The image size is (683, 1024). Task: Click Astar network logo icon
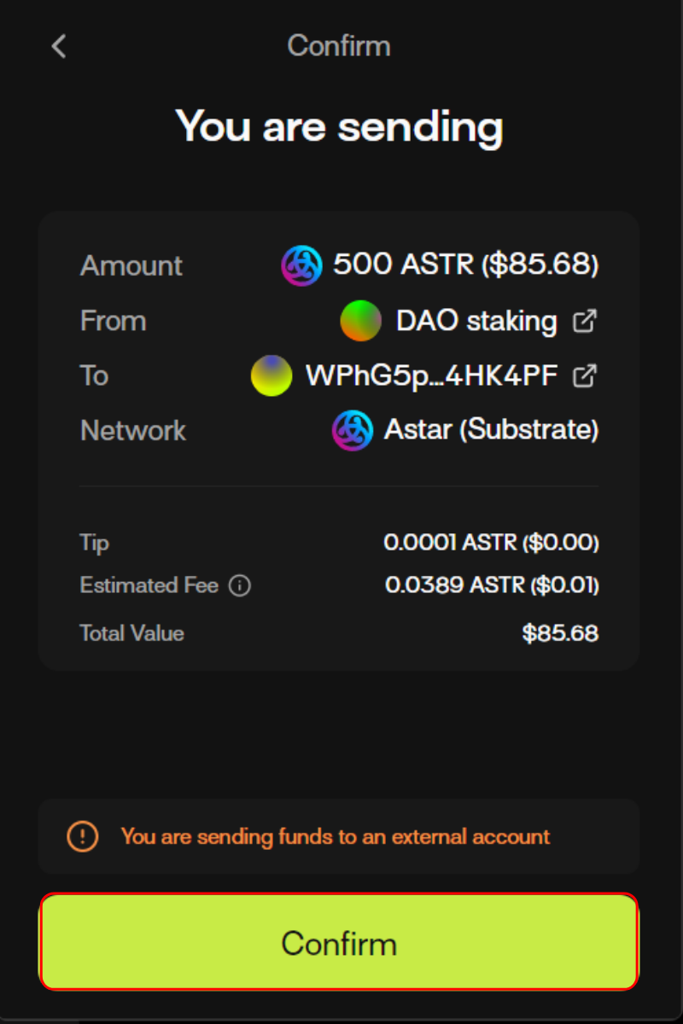pos(352,430)
